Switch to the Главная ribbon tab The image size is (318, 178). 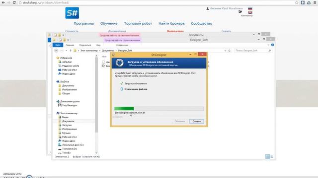pyautogui.click(x=70, y=45)
